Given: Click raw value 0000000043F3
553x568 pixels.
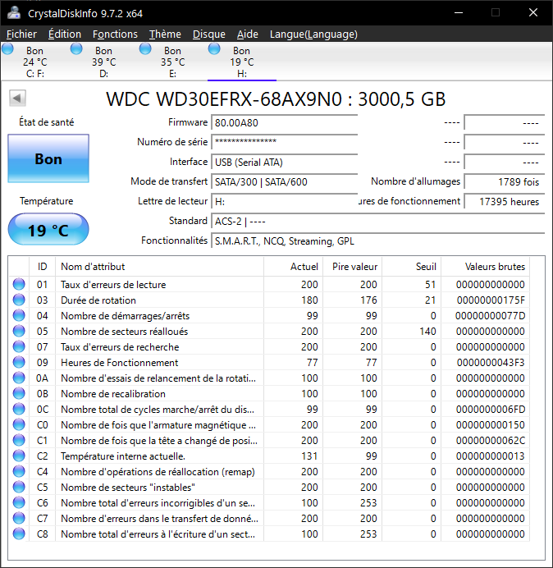Looking at the screenshot, I should pyautogui.click(x=491, y=362).
